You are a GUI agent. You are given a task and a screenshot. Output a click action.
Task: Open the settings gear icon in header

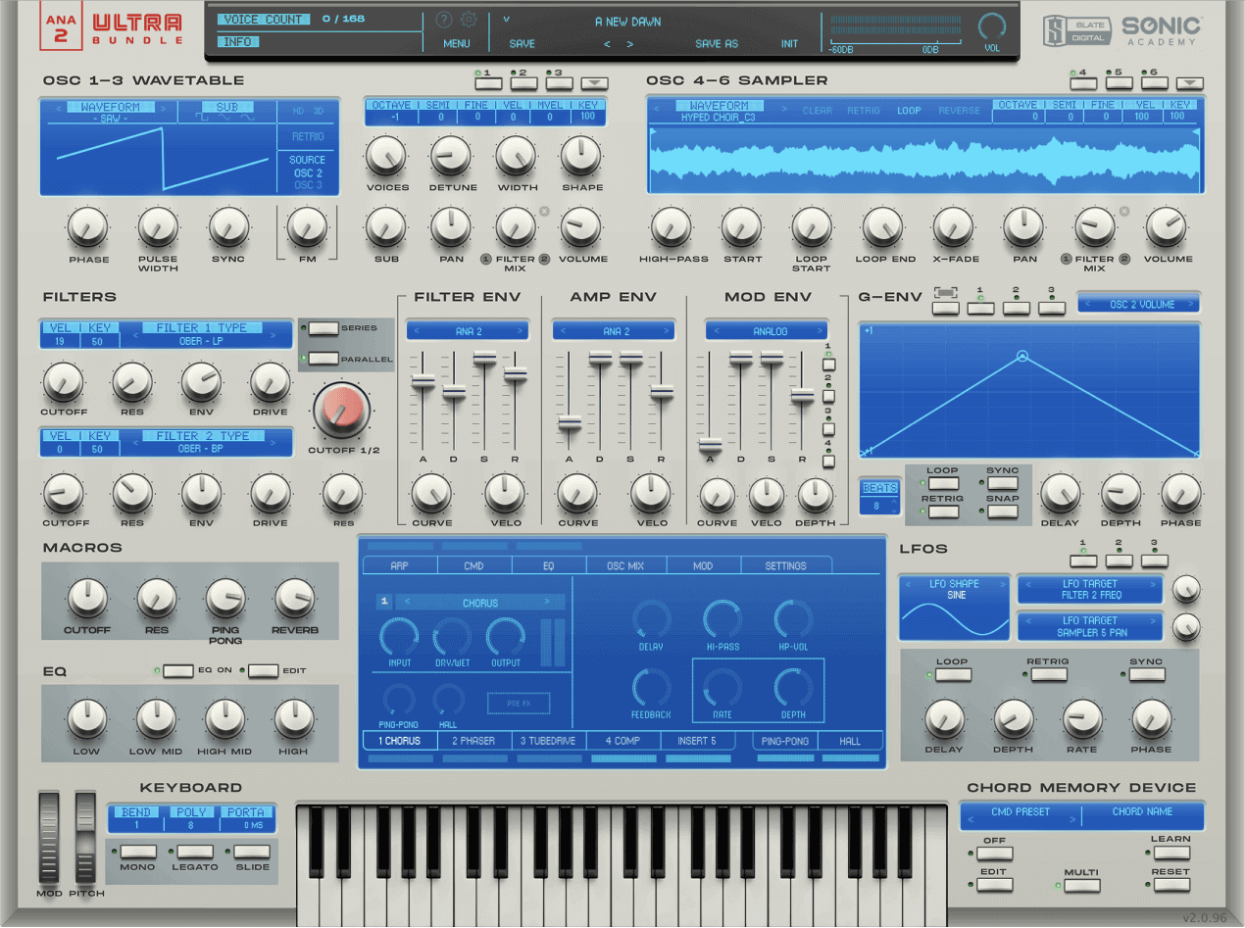point(469,20)
